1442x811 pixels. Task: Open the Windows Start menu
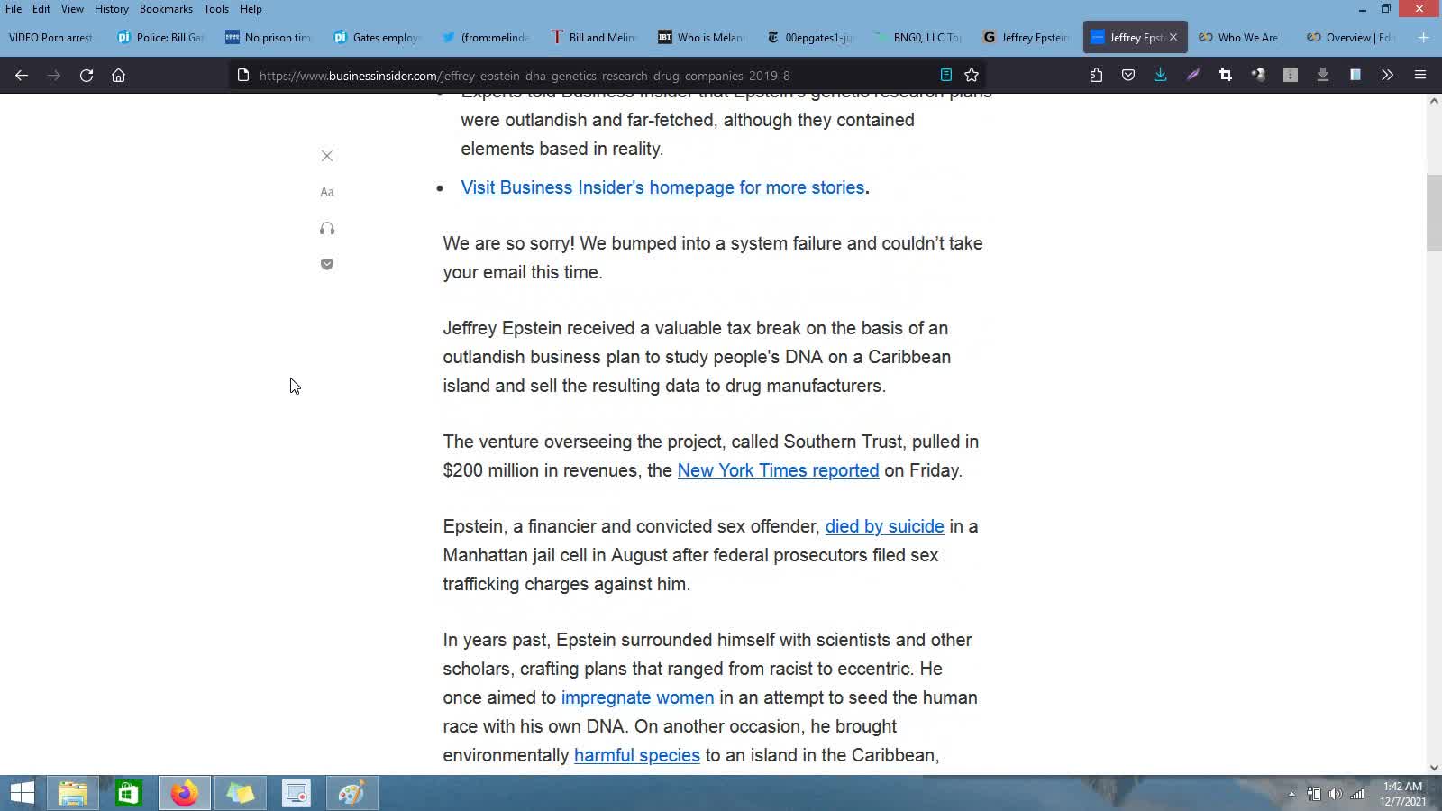(22, 793)
